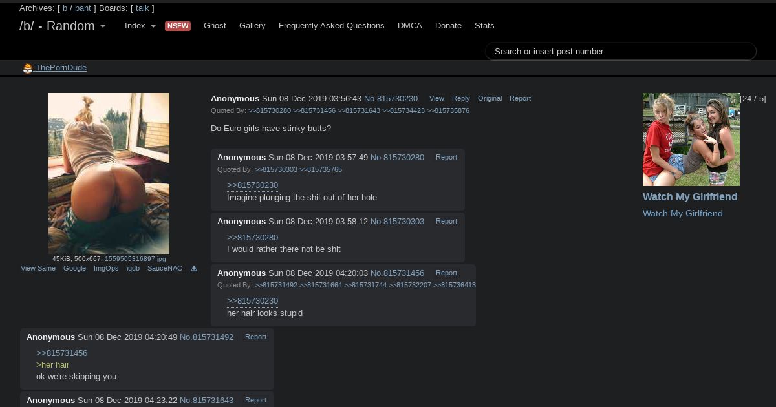Open post No.815730230 link
Viewport: 776px width, 407px height.
pos(391,99)
